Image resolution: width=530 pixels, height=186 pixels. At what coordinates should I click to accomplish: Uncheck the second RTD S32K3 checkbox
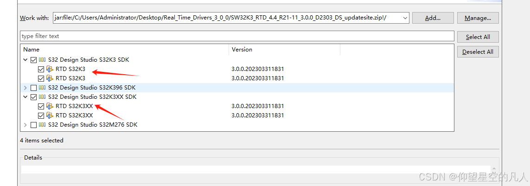point(41,78)
